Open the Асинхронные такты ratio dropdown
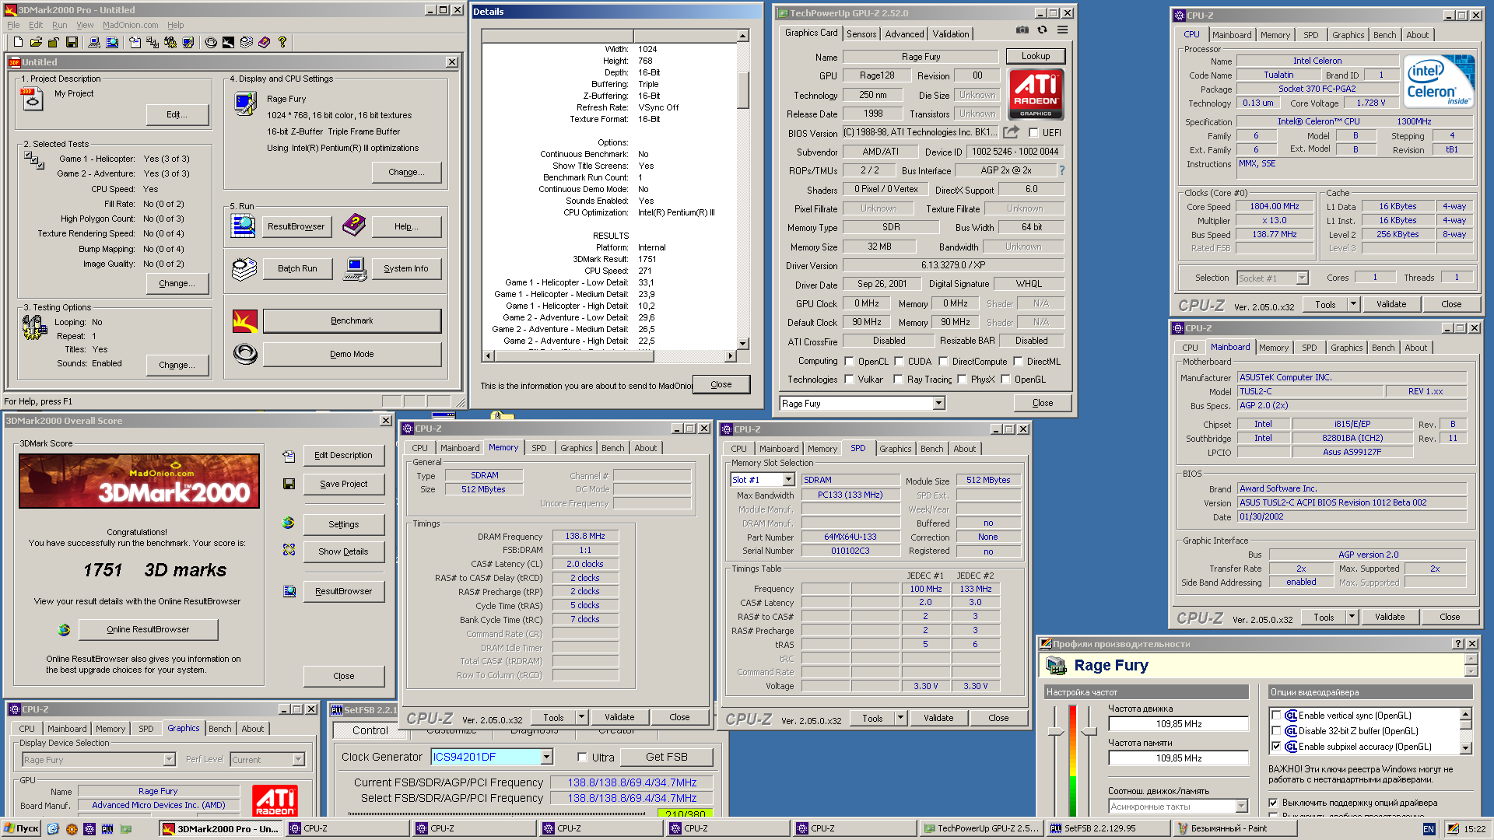The image size is (1494, 840). click(x=1241, y=807)
